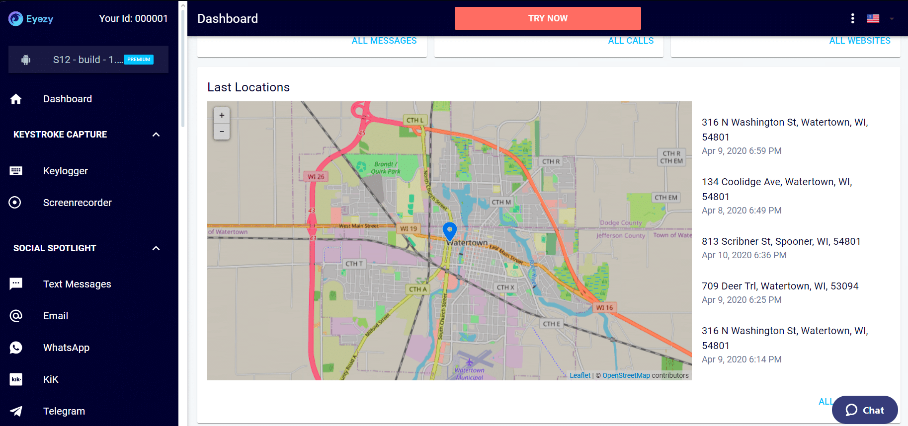Viewport: 908px width, 426px height.
Task: Click the Text Messages bubble icon
Action: tap(16, 284)
